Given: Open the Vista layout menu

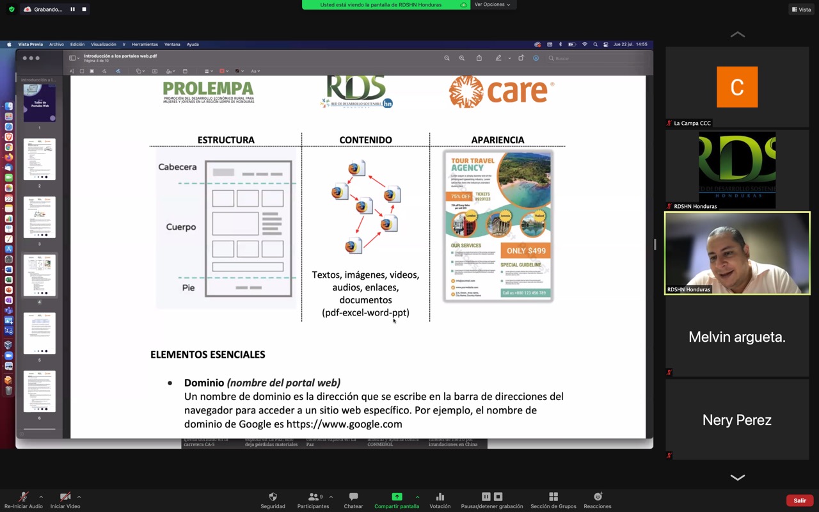Looking at the screenshot, I should tap(801, 10).
